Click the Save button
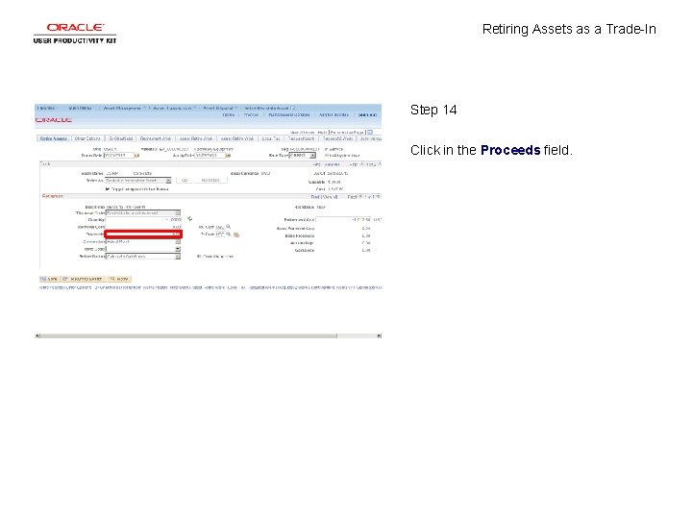The height and width of the screenshot is (519, 692). 49,279
